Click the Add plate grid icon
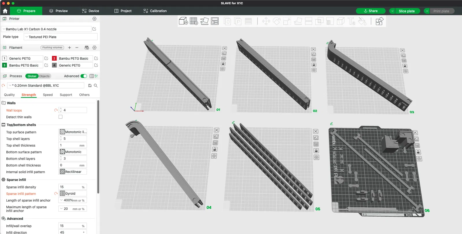This screenshot has height=234, width=462. pos(194,21)
